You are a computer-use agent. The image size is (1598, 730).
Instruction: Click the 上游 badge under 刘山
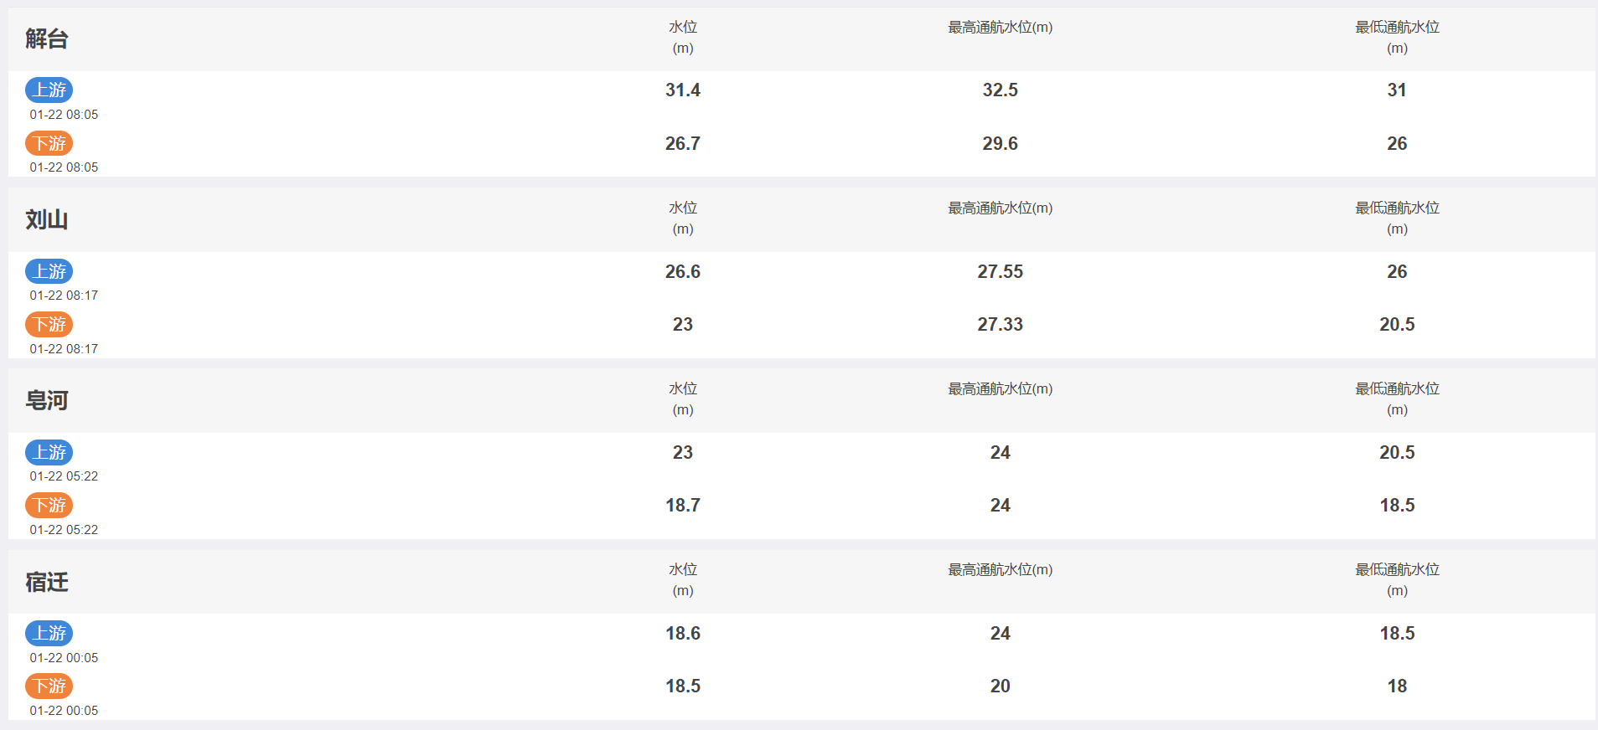point(49,271)
